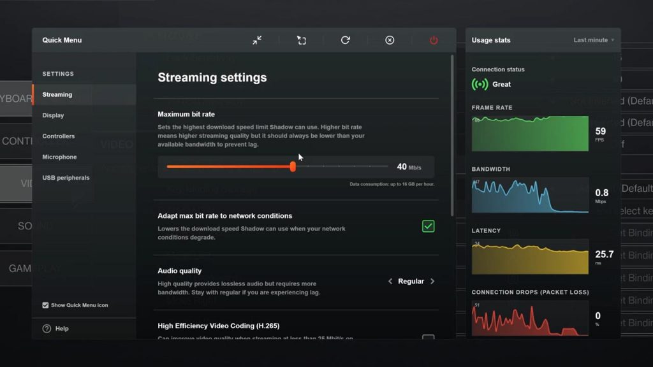Open the USB peripherals settings tab
The height and width of the screenshot is (367, 653).
[x=84, y=178]
